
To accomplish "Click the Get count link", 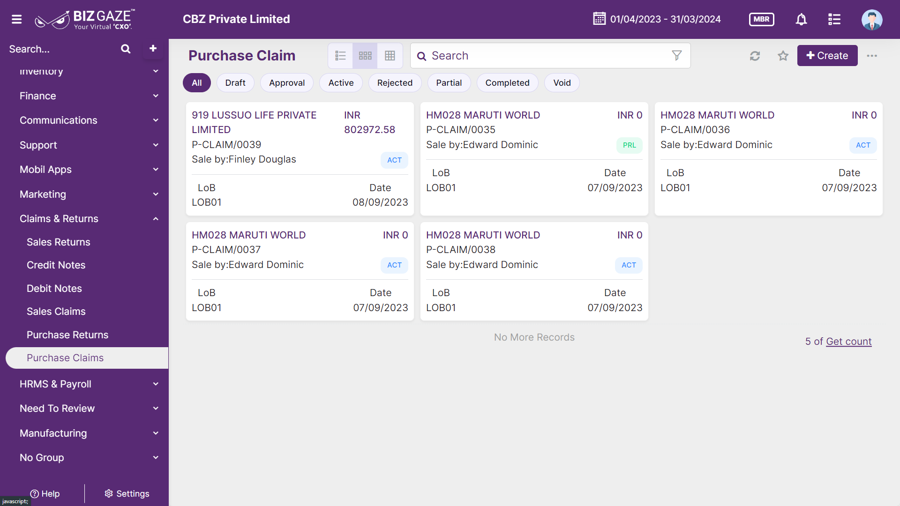I will coord(848,342).
